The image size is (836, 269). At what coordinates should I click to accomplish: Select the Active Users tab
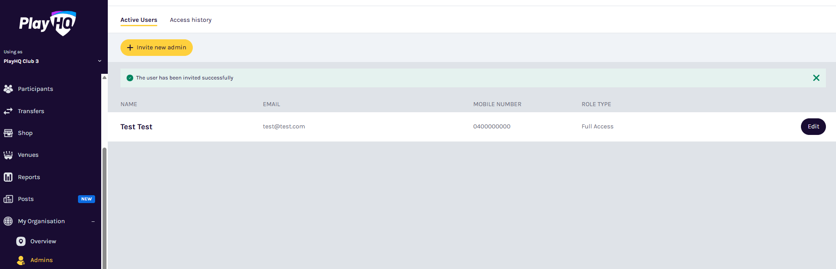click(x=138, y=20)
